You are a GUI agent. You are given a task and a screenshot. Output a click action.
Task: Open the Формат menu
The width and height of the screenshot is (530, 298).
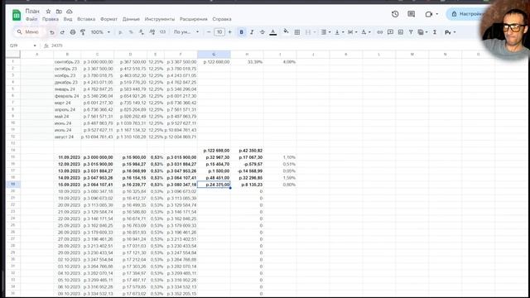108,19
